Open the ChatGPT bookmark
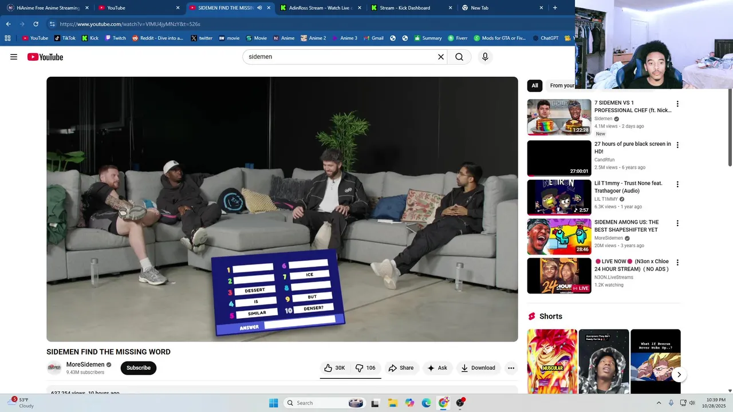 (x=545, y=38)
